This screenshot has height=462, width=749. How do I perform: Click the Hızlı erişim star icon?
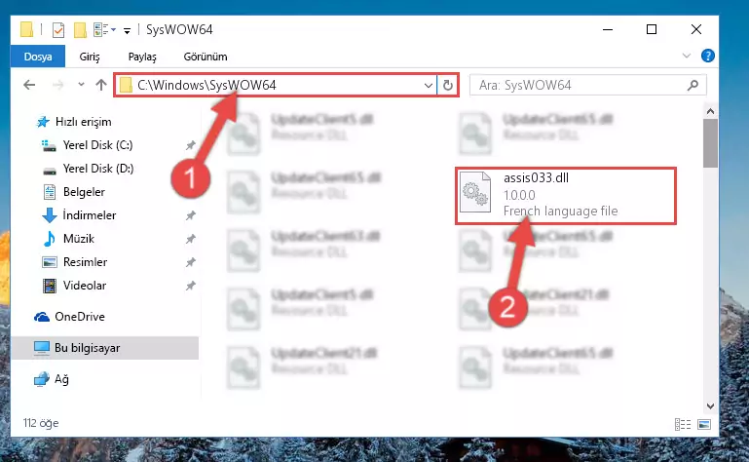coord(43,122)
